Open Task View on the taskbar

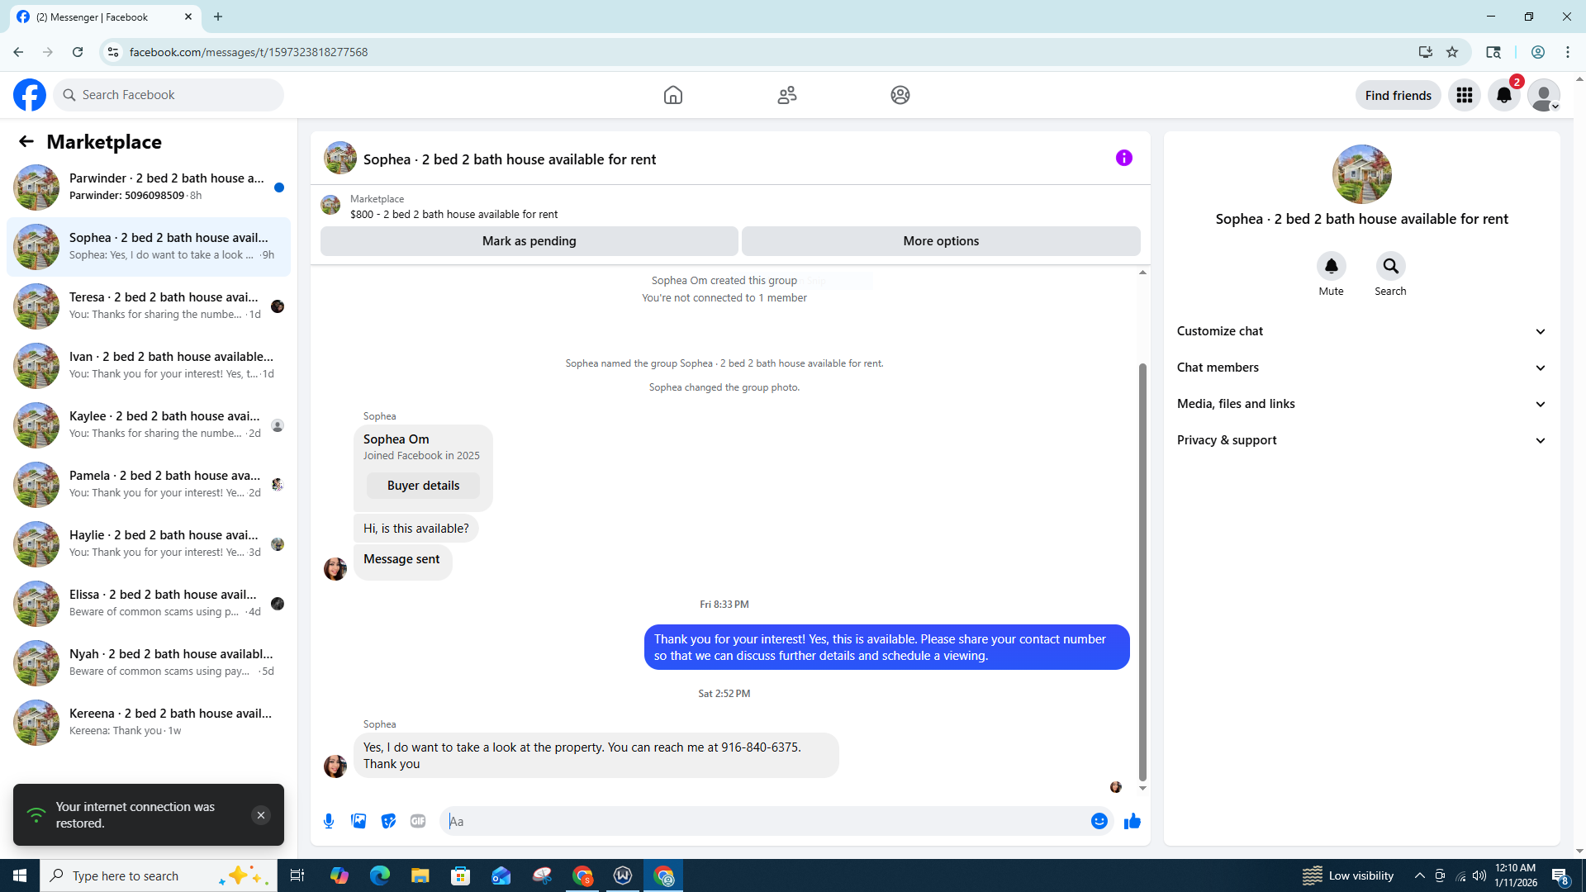click(297, 875)
